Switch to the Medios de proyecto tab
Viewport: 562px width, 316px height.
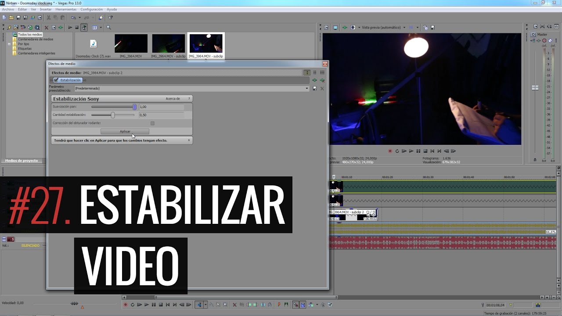22,161
